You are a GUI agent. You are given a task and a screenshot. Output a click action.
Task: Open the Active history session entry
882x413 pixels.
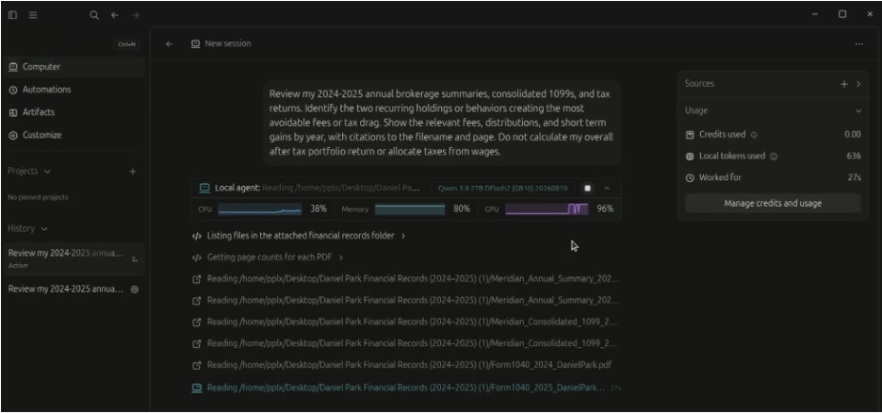coord(73,258)
